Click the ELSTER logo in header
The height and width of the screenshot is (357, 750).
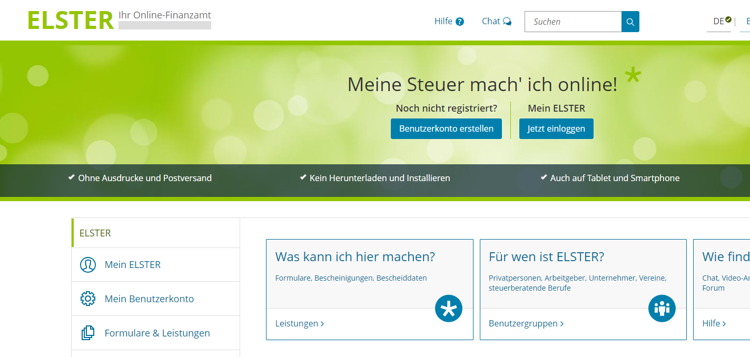pos(71,21)
